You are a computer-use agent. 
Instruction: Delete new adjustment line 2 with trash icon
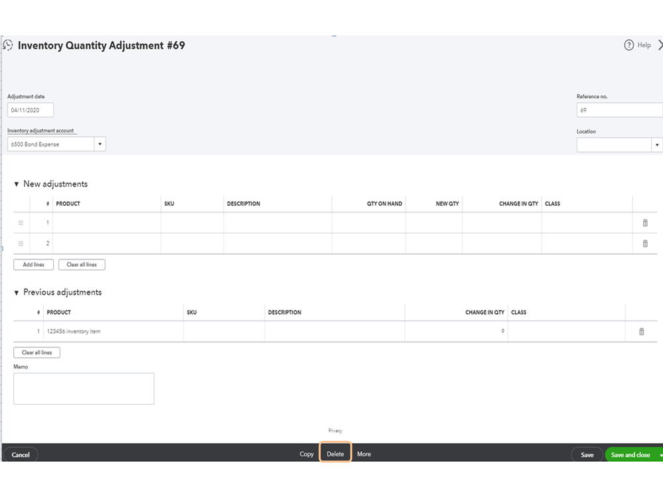click(645, 244)
